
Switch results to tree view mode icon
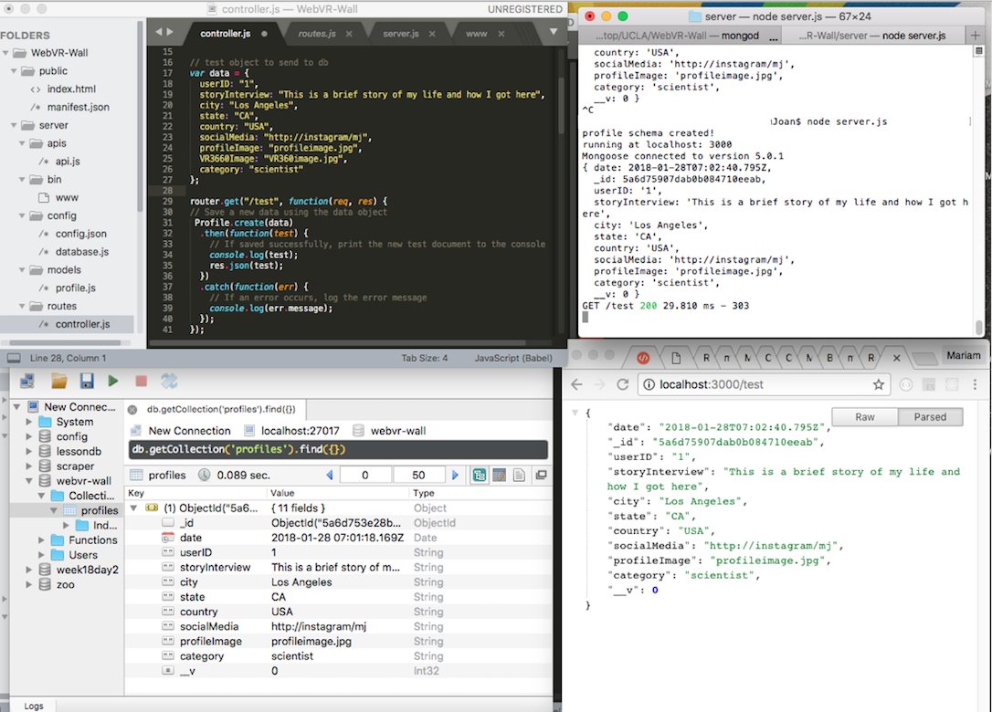tap(480, 475)
